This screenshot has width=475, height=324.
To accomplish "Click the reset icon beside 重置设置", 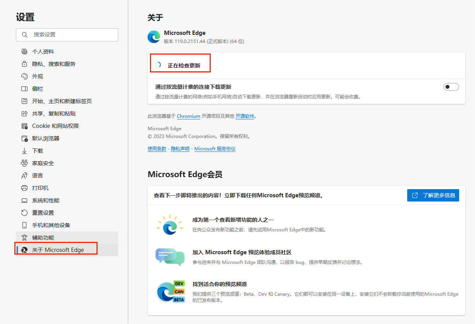I will [24, 213].
